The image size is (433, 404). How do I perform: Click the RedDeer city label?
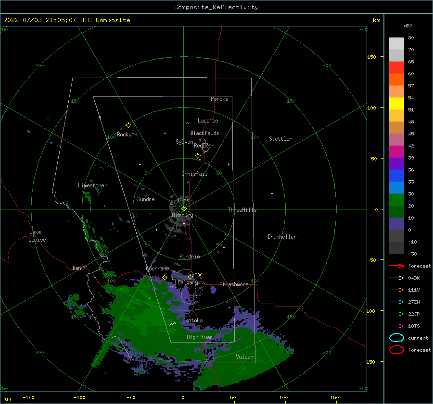204,146
